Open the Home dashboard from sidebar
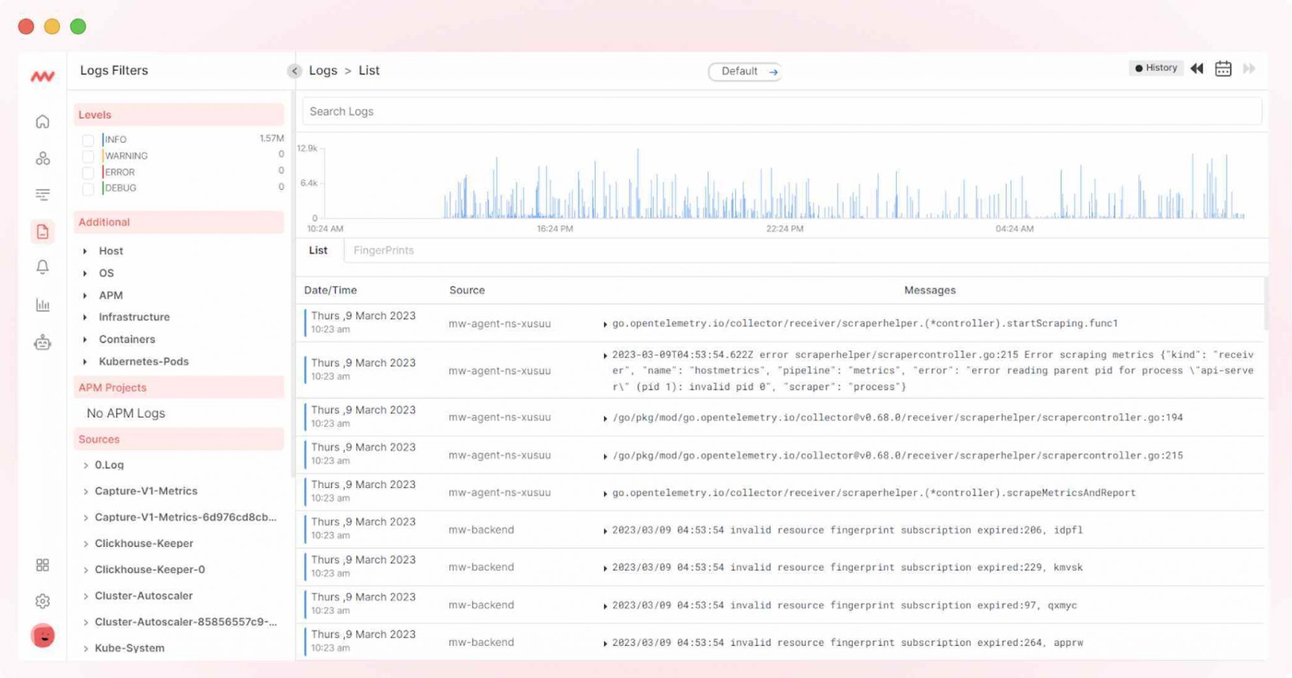Image resolution: width=1292 pixels, height=678 pixels. (x=42, y=121)
